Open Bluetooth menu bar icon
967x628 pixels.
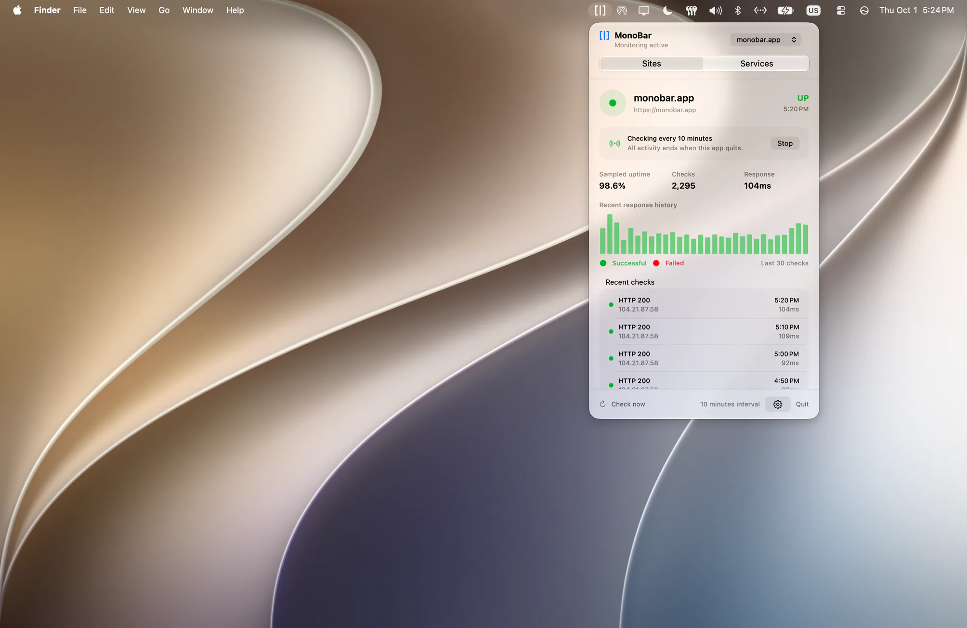(x=738, y=10)
